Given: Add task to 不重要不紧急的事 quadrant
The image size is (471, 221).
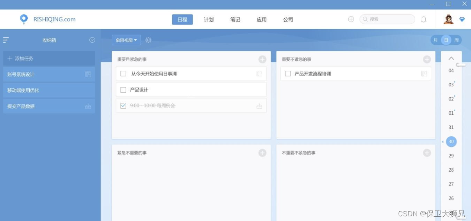Looking at the screenshot, I should [x=427, y=153].
